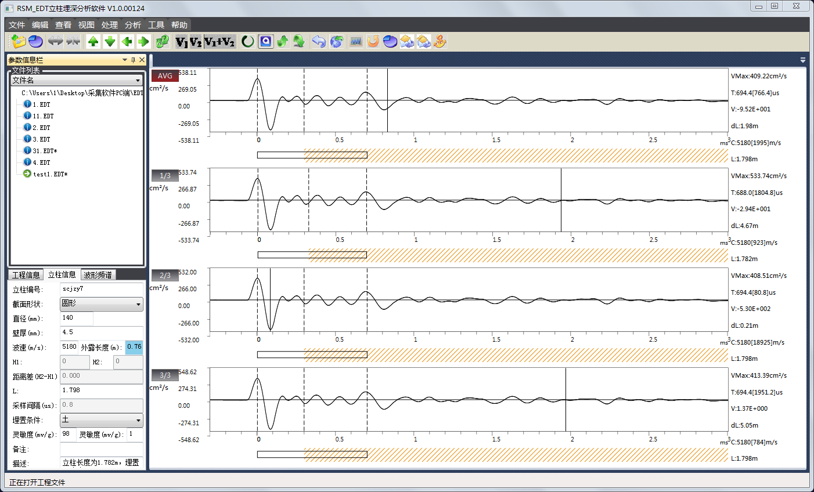Click the gray horizontal compress arrows icon
Viewport: 814px width, 492px height.
coord(73,41)
